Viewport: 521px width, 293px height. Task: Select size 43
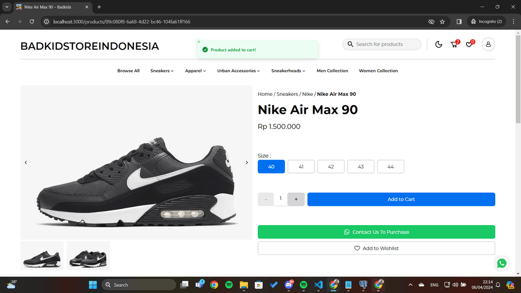(x=361, y=167)
